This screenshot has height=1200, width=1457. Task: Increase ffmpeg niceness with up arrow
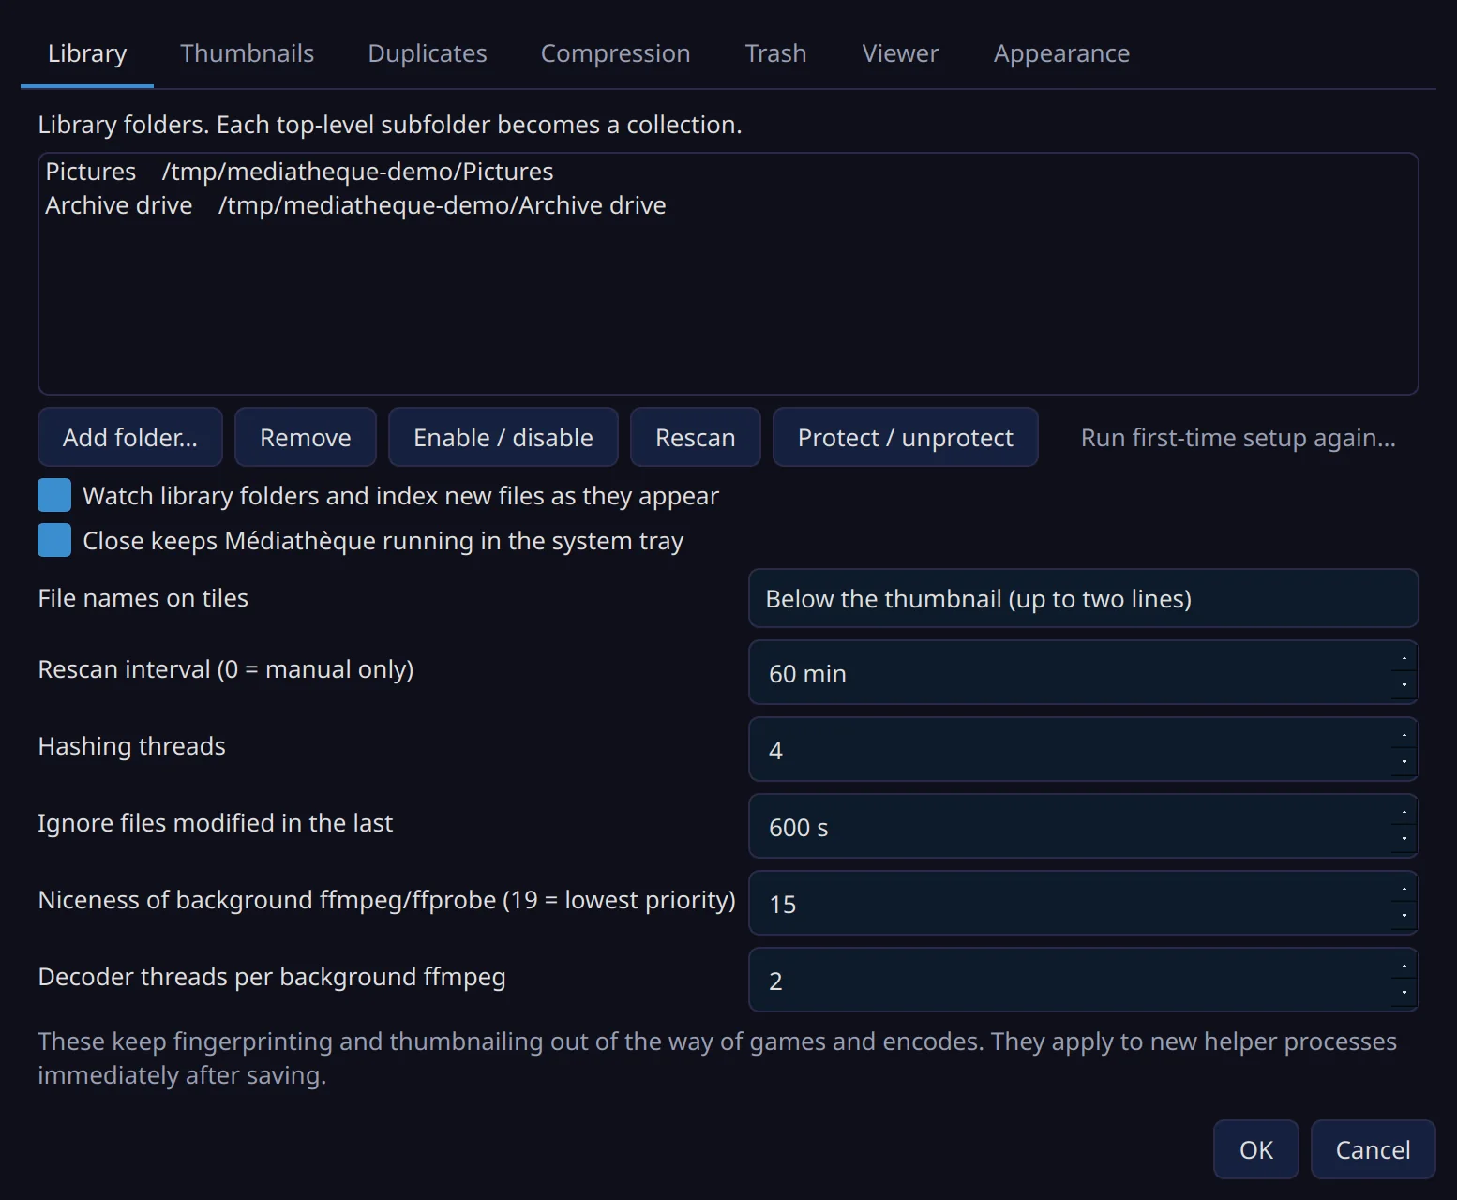pyautogui.click(x=1404, y=889)
